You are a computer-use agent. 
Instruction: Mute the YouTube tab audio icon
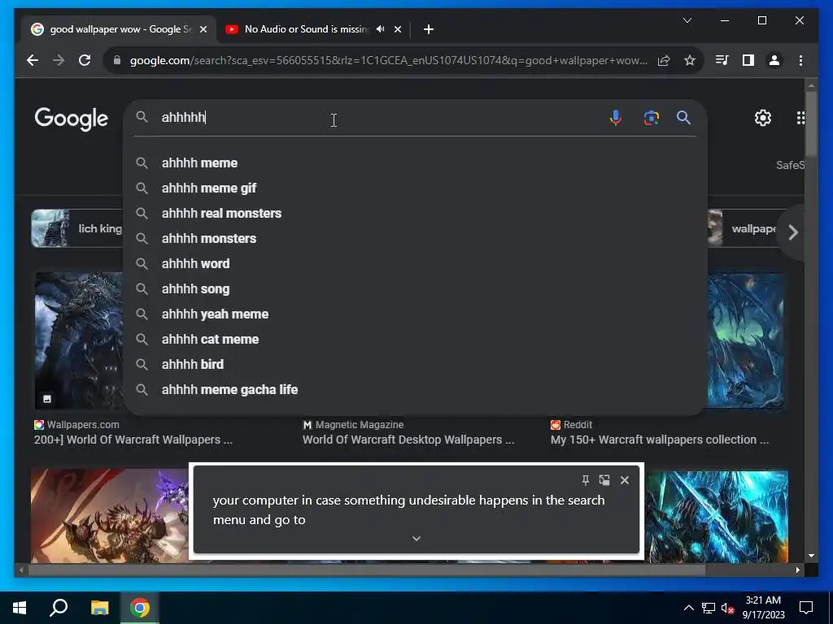(381, 29)
